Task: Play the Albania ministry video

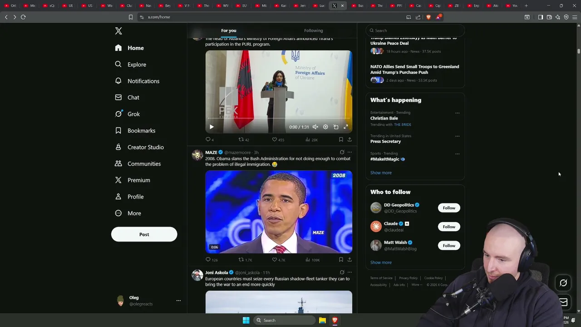Action: click(212, 127)
